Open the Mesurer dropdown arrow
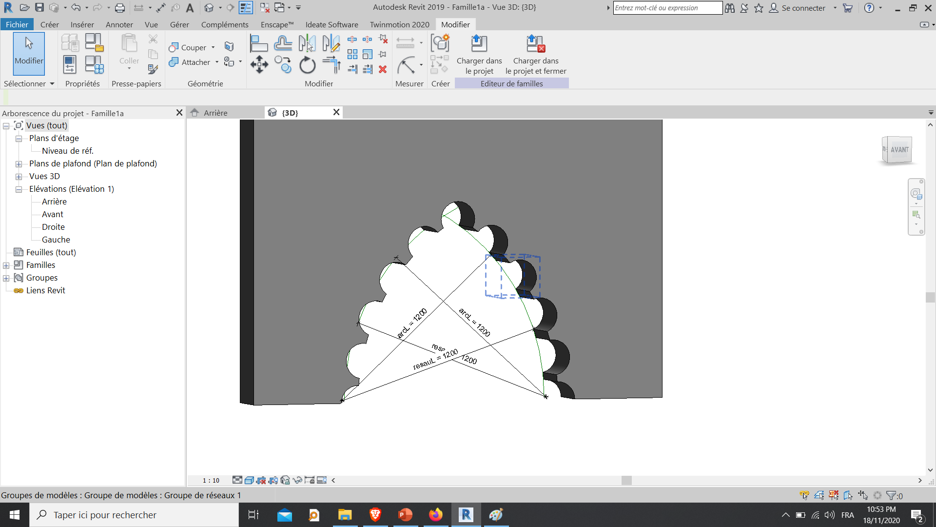The image size is (936, 527). 420,42
